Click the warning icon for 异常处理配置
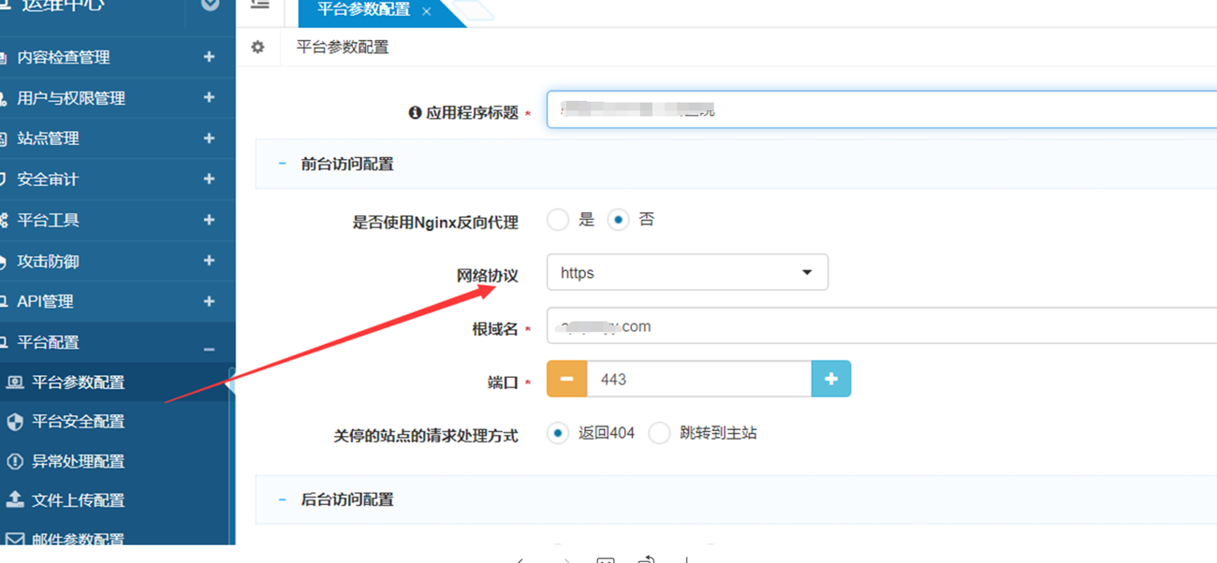The image size is (1217, 563). (x=15, y=461)
